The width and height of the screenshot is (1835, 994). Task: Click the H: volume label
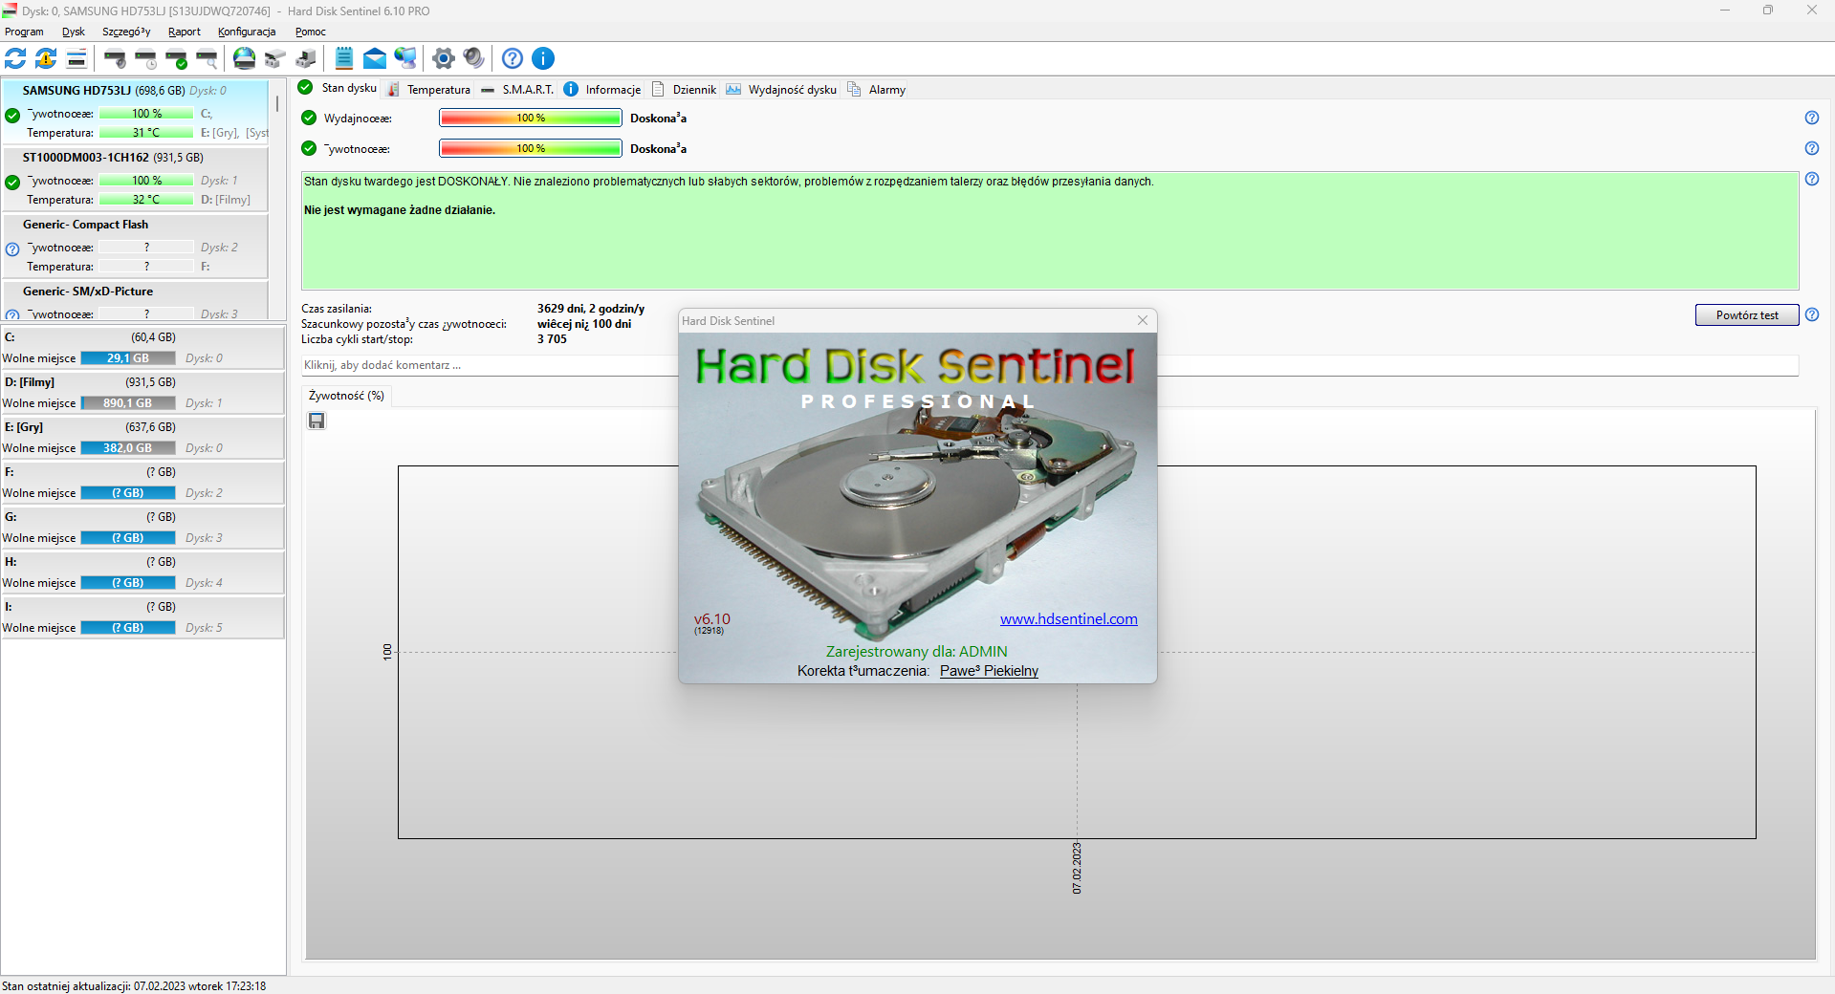click(x=11, y=562)
